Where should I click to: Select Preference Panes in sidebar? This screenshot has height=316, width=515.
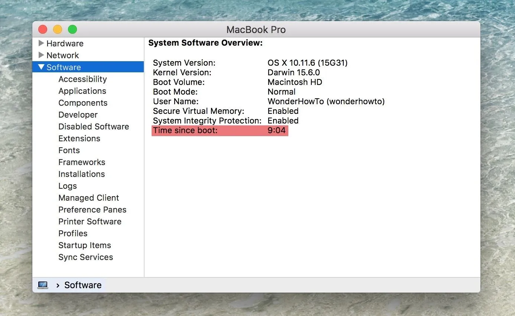[92, 210]
